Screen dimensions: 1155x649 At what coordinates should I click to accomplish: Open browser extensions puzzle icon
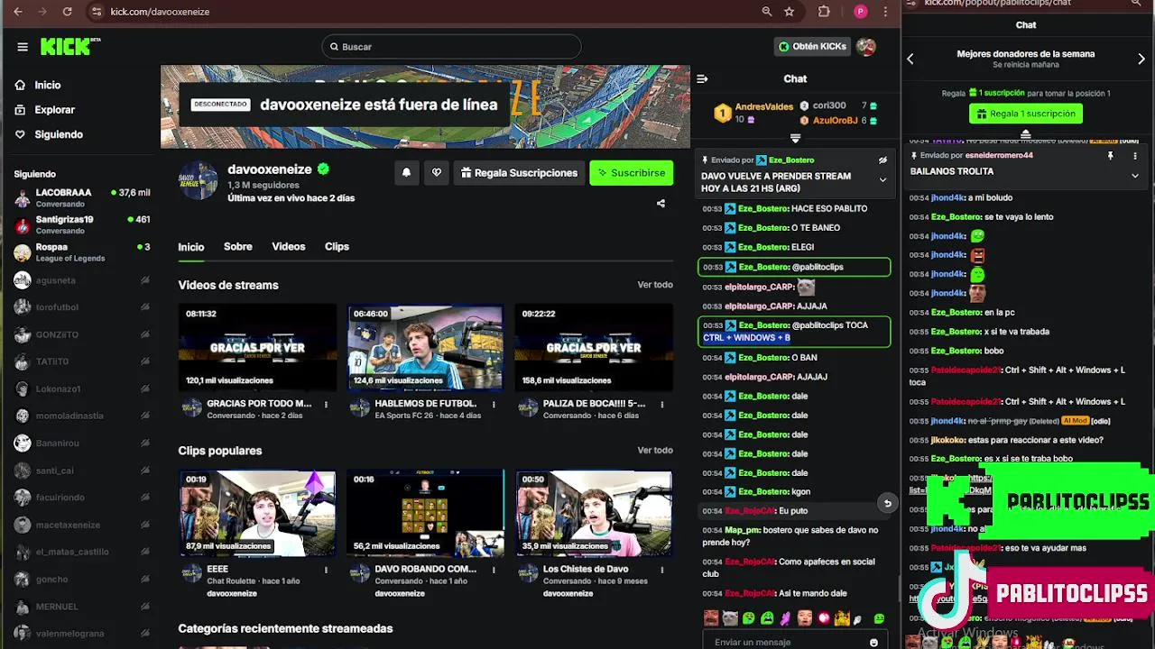point(824,12)
